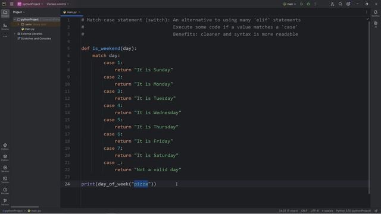
Task: Click editor vertical scrollbar
Action: tap(369, 107)
